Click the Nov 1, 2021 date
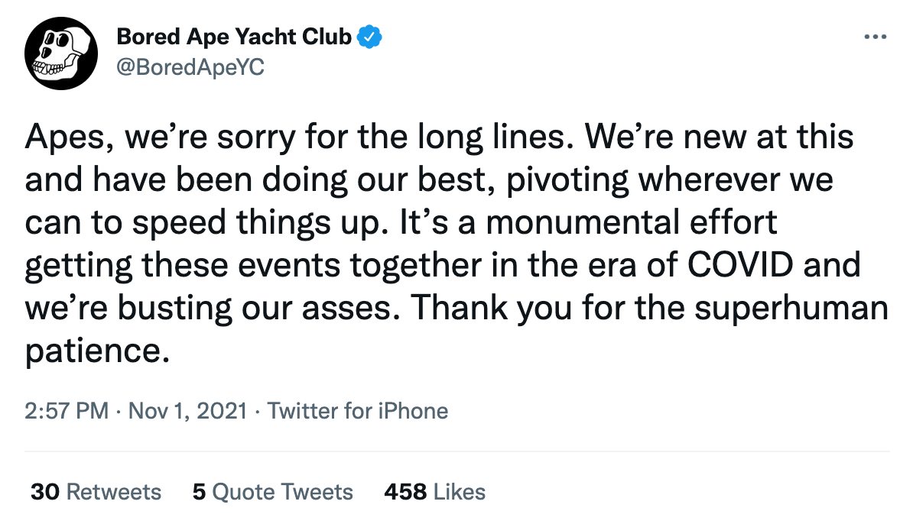913x524 pixels. click(187, 411)
